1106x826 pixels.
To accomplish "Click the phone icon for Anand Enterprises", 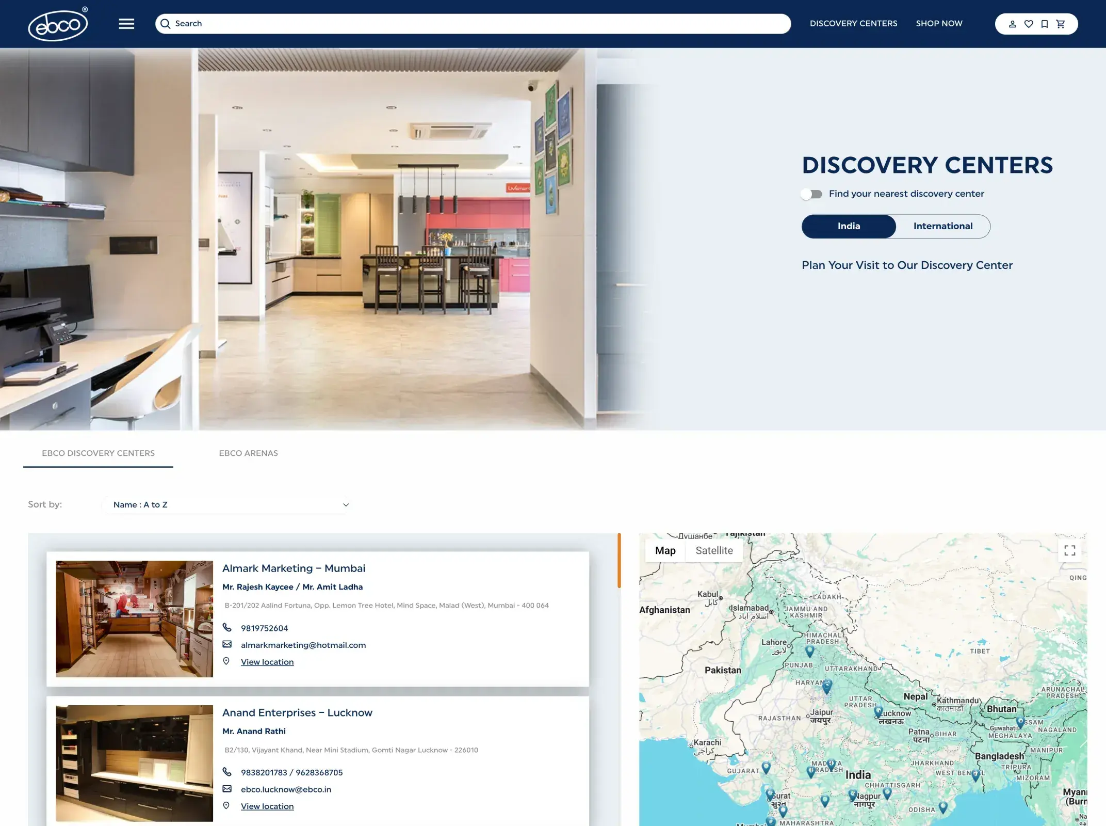I will tap(227, 772).
